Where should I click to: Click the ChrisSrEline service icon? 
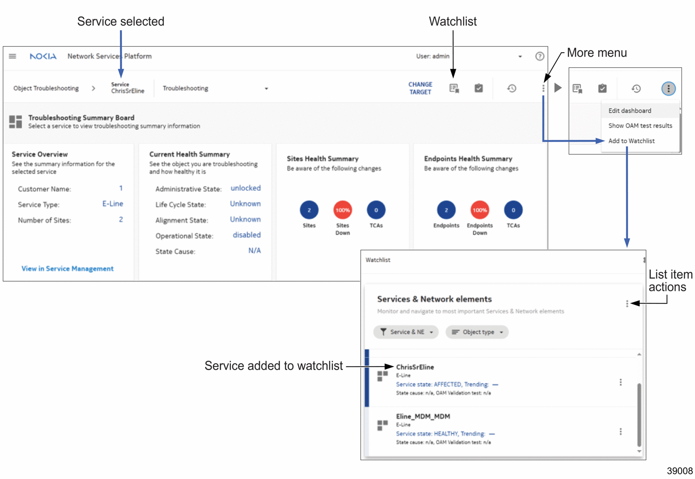click(382, 376)
